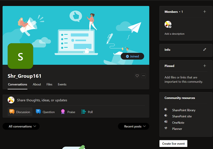The image size is (213, 149).
Task: Open the Files tab
Action: pyautogui.click(x=49, y=85)
